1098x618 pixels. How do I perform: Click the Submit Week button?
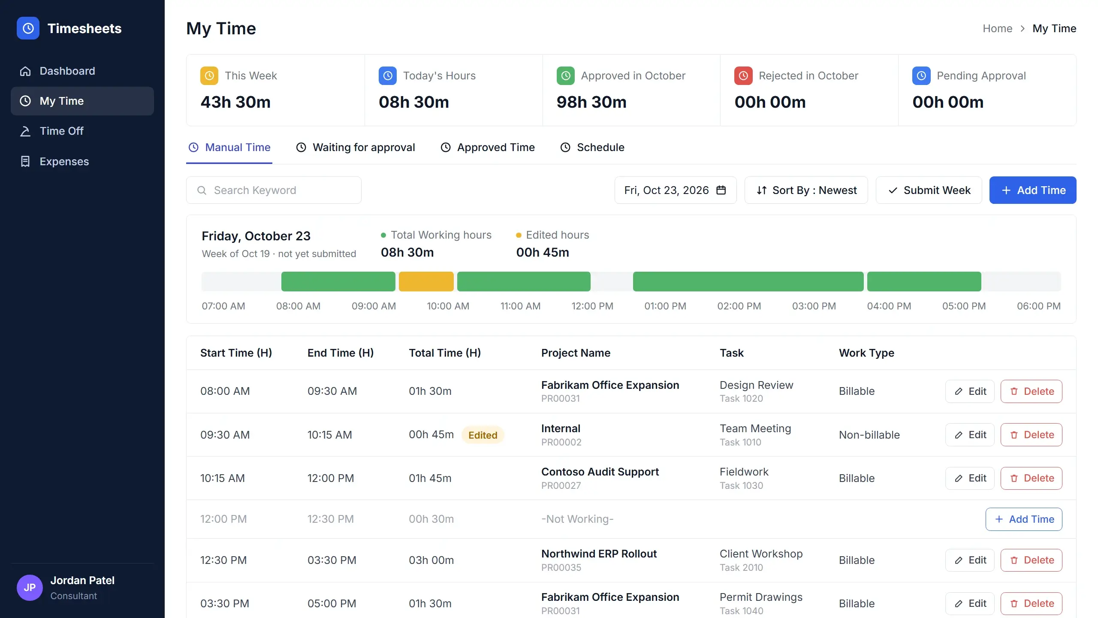(929, 190)
